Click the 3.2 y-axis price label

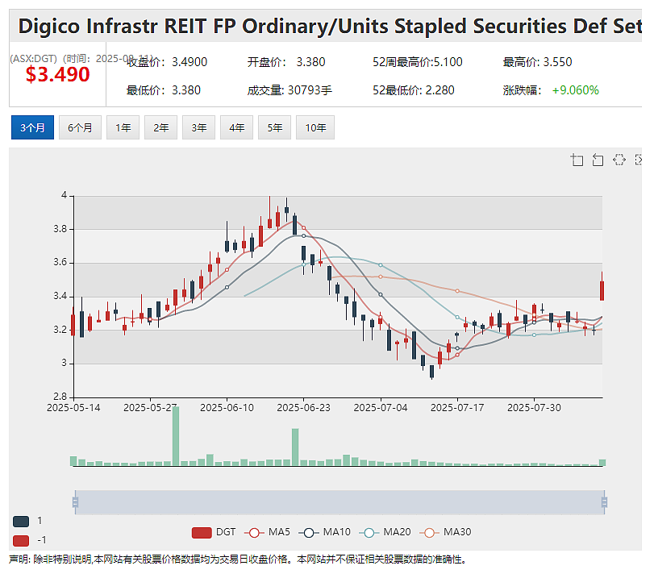[60, 330]
